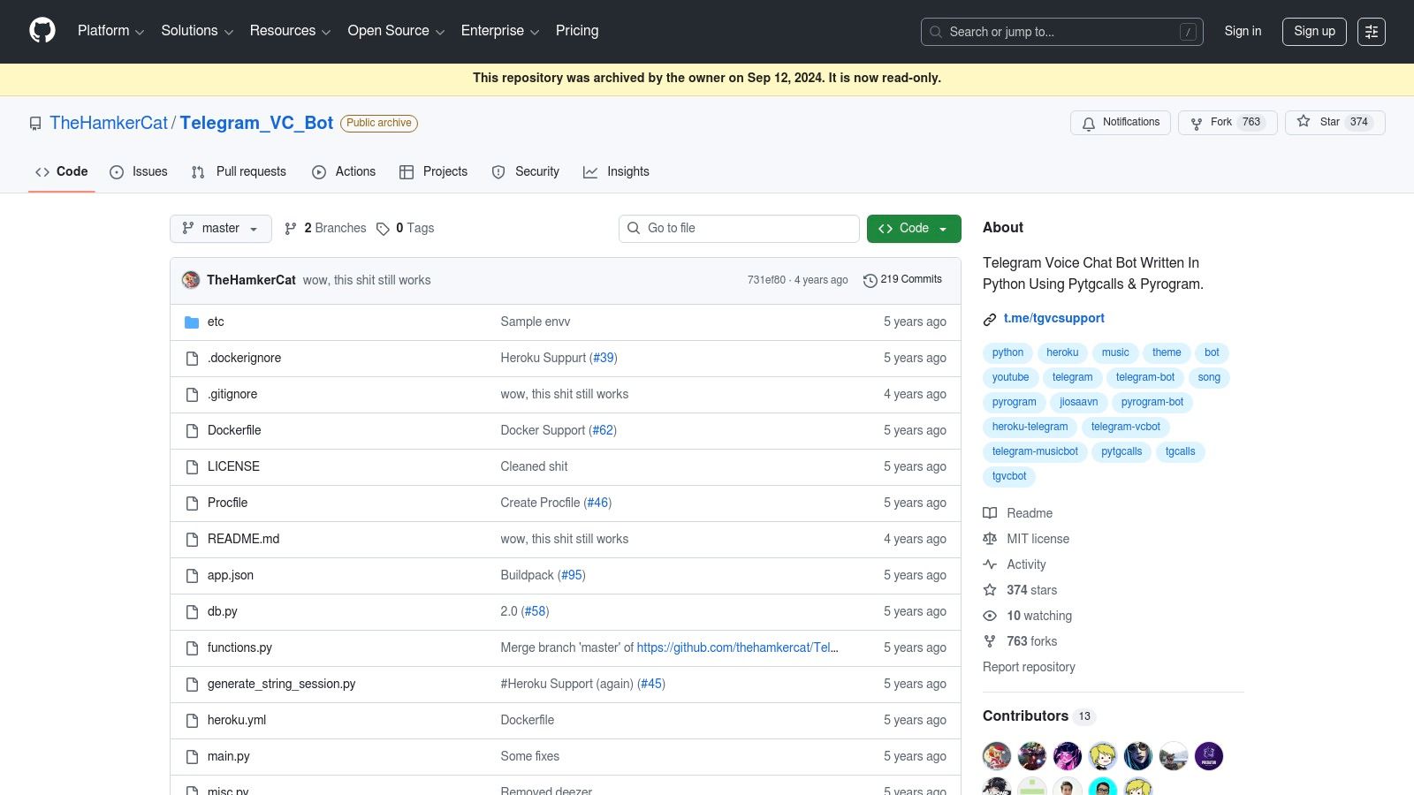This screenshot has height=795, width=1414.
Task: Click the star icon beside 374 stars
Action: point(990,590)
